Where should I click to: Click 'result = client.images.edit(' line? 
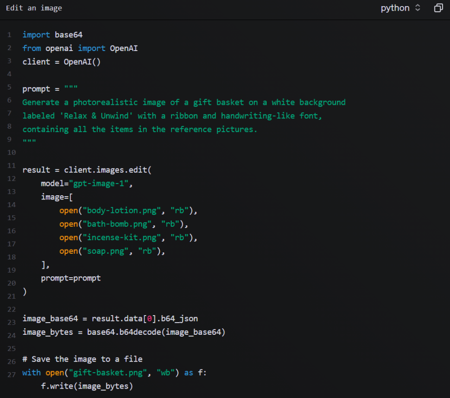[87, 170]
